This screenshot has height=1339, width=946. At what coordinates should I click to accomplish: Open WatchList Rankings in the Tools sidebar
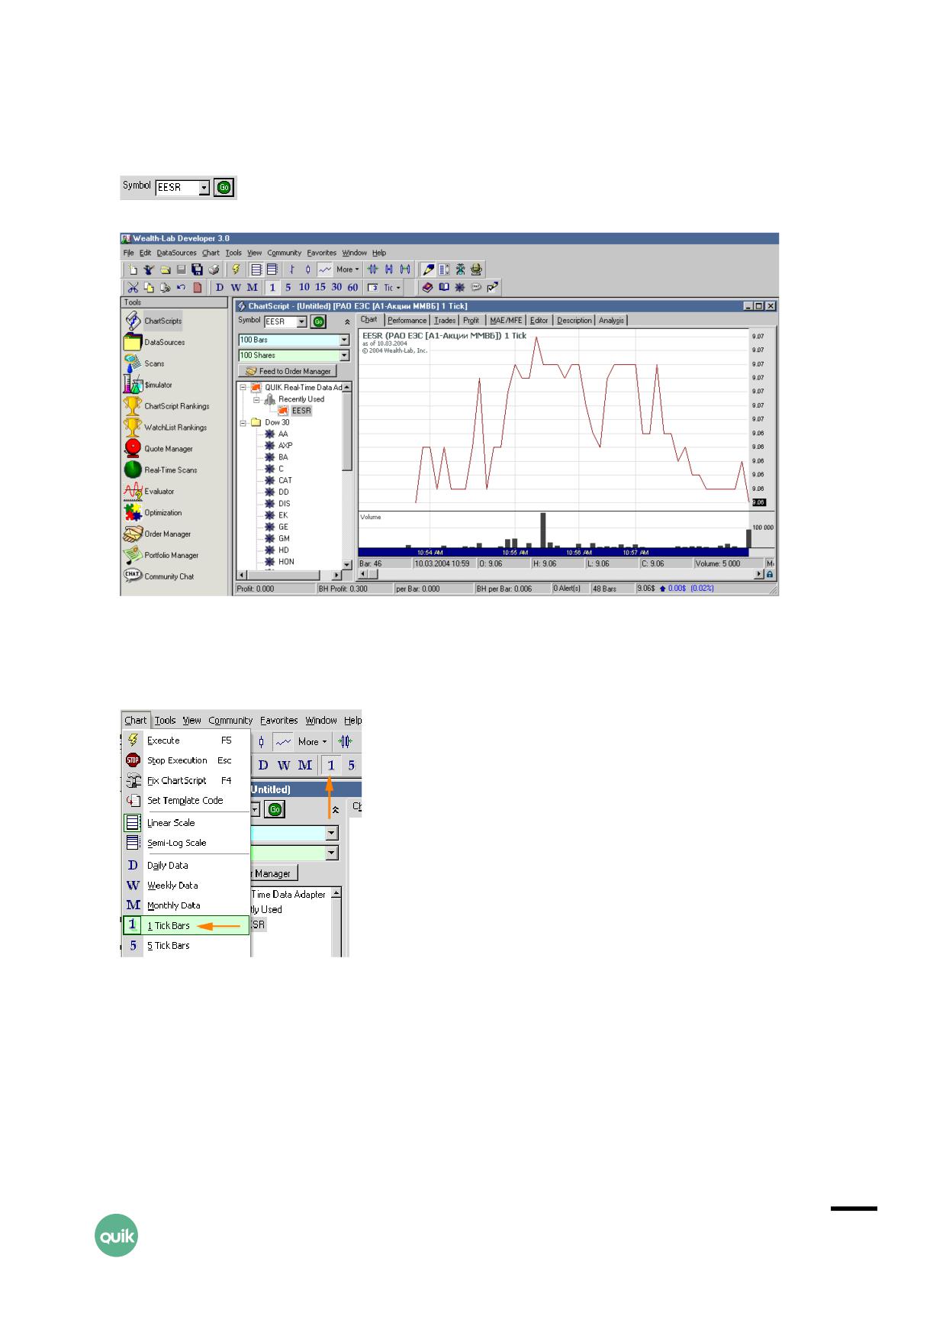point(166,428)
